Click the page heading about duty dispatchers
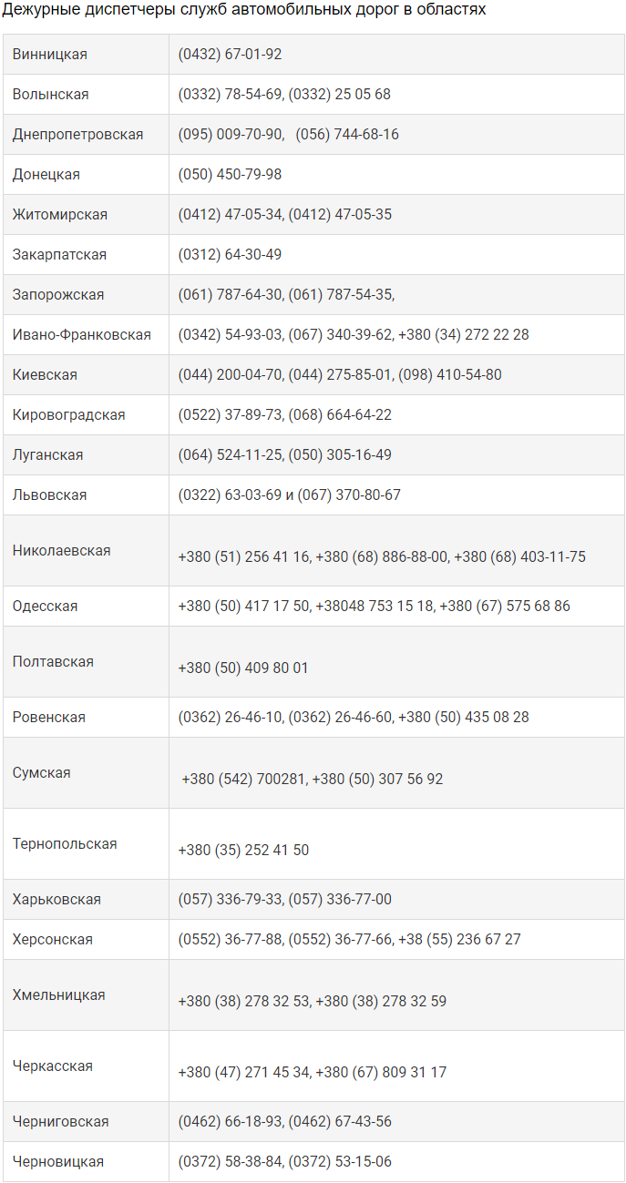The height and width of the screenshot is (1183, 626). point(244,10)
